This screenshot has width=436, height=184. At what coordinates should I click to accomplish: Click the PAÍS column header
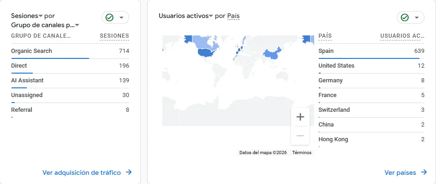[x=325, y=36]
